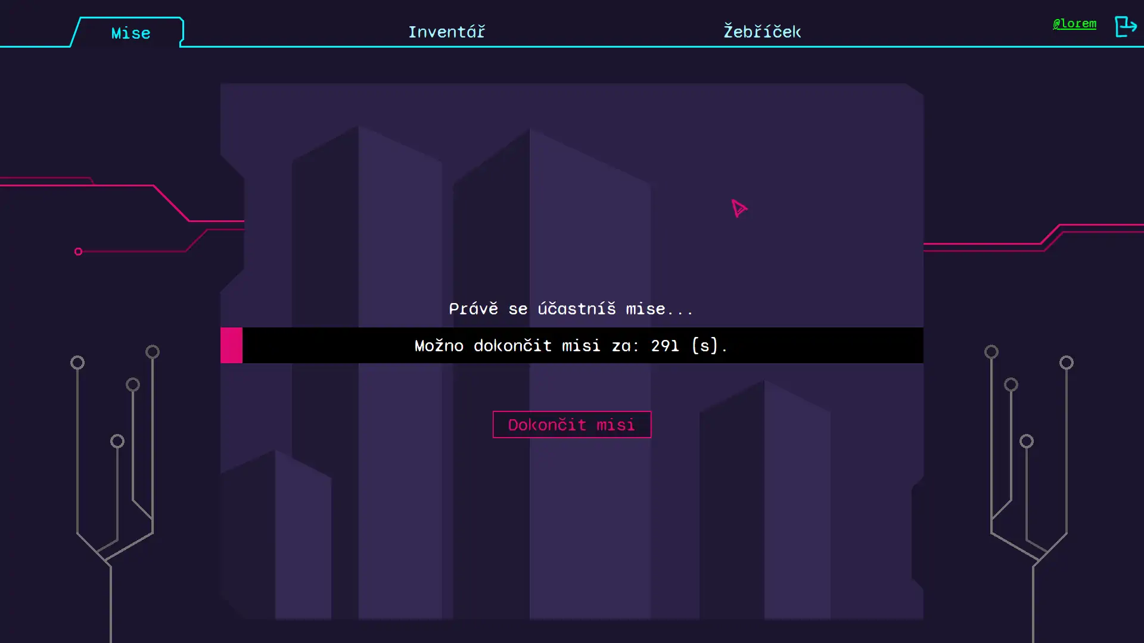Click the tallest gray node of left circuit tree
Viewport: 1144px width, 643px height.
point(153,352)
